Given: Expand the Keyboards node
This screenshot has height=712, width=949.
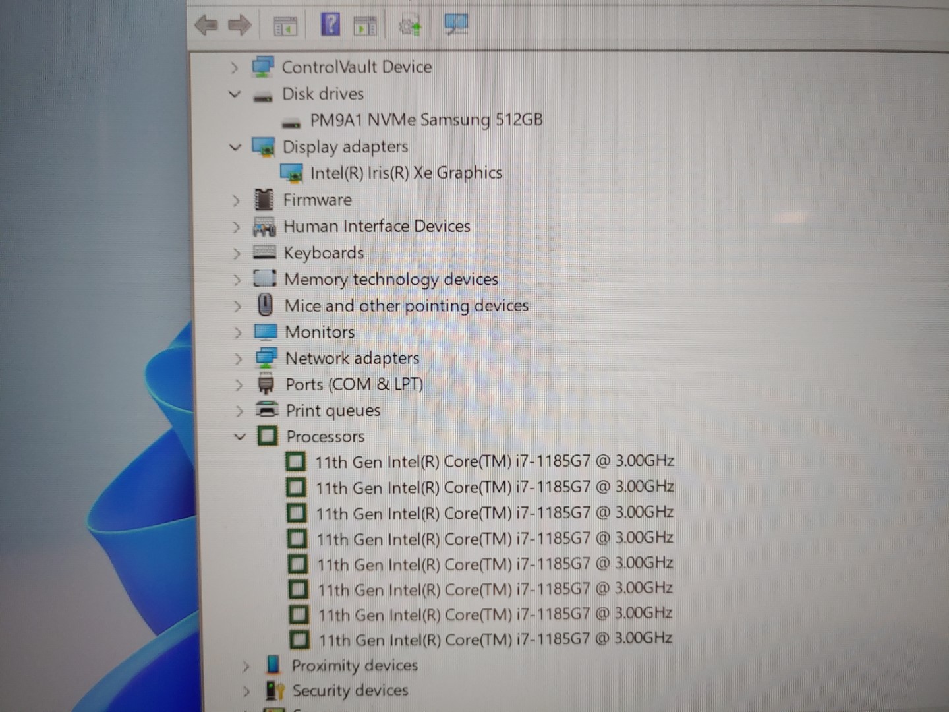Looking at the screenshot, I should [237, 253].
